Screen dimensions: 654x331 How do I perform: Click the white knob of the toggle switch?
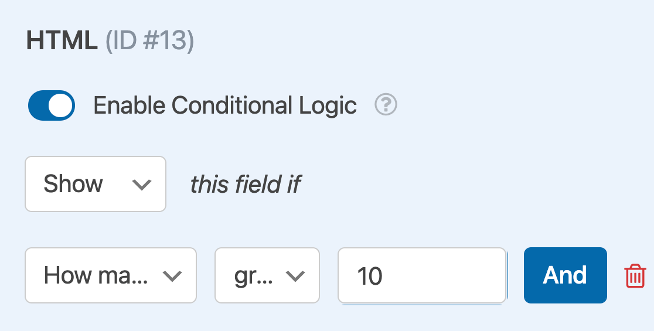coord(61,105)
